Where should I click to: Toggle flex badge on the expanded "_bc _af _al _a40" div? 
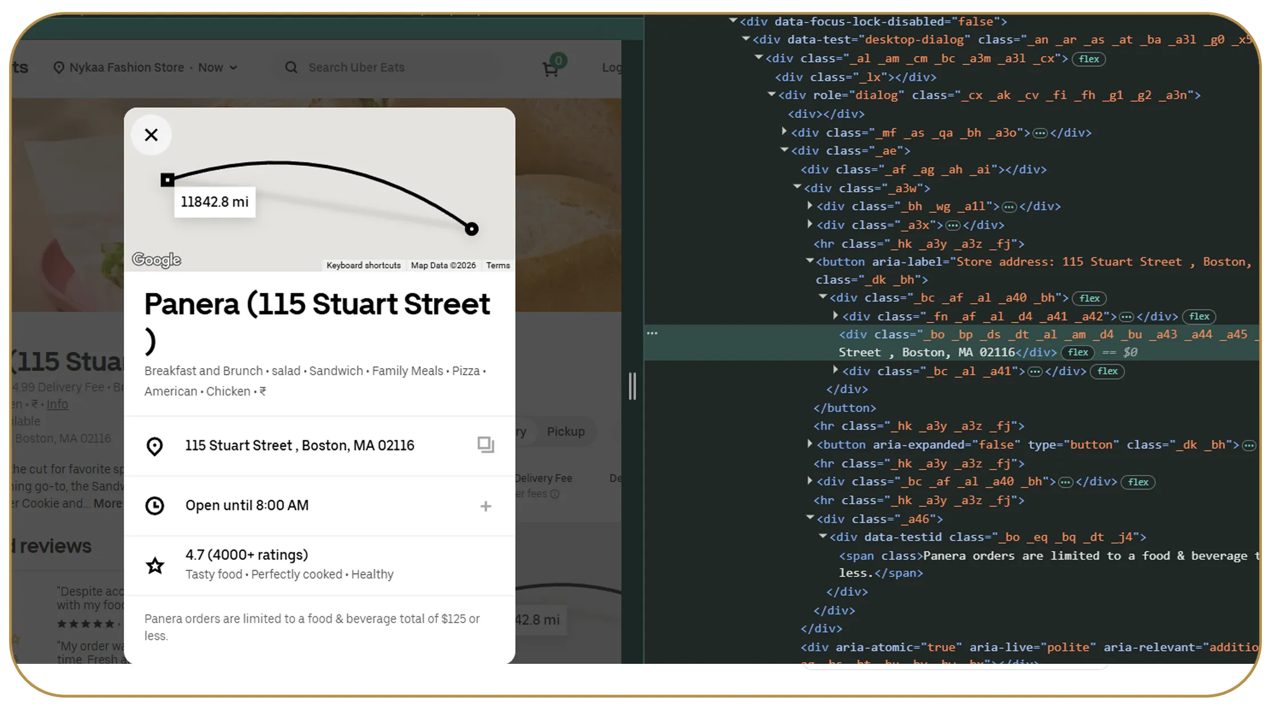click(x=1089, y=298)
